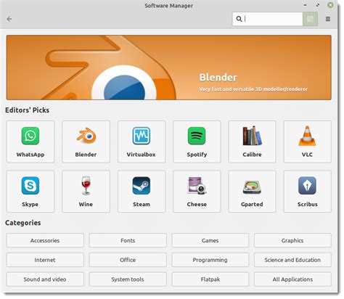Browse Sound and video category
This screenshot has width=344, height=299.
point(45,279)
